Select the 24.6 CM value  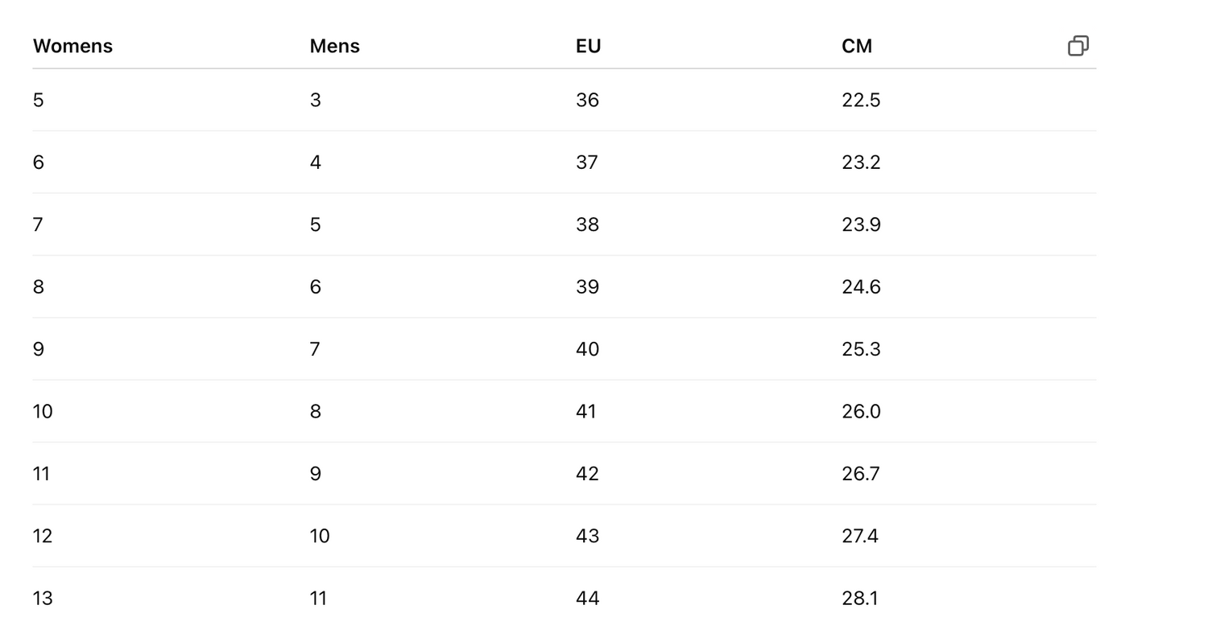(x=860, y=287)
